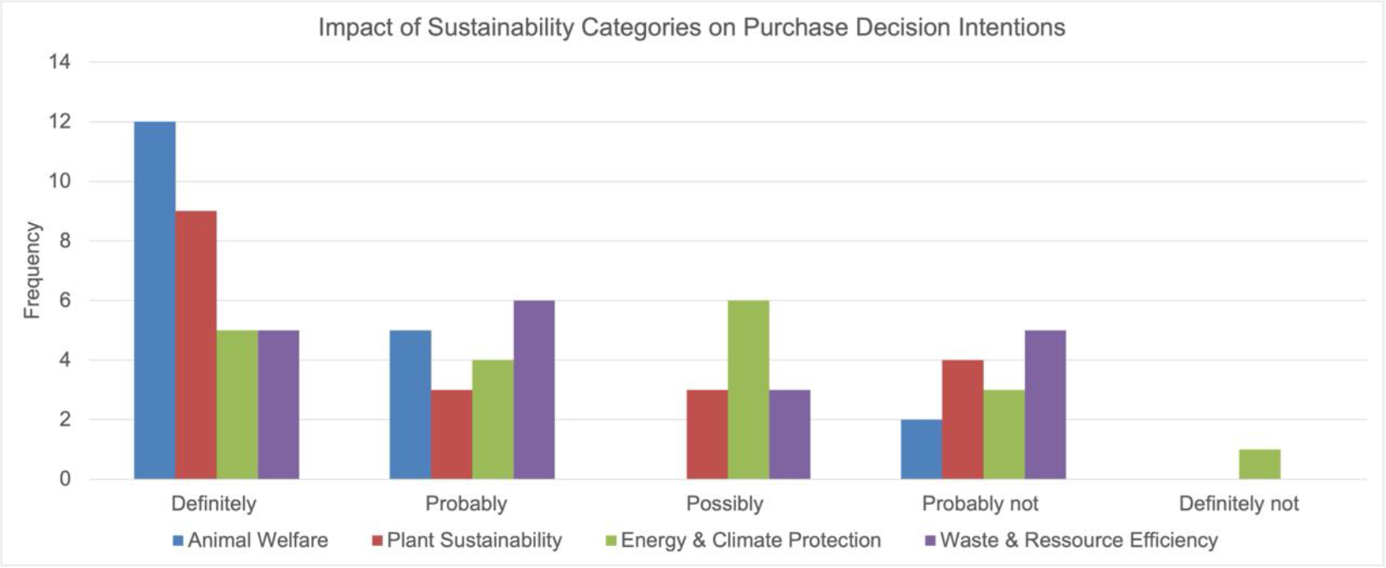This screenshot has width=1386, height=568.
Task: Click the red Plant Sustainability bar under Definitely
Action: pyautogui.click(x=196, y=345)
